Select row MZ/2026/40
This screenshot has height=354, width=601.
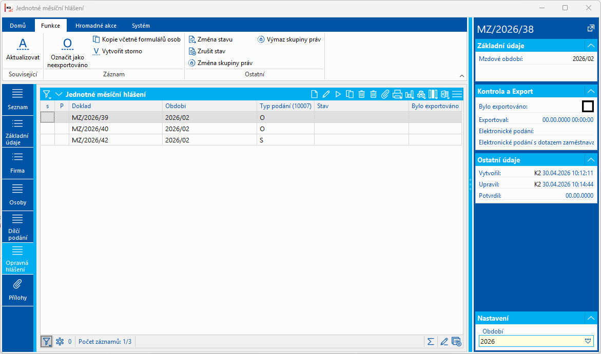click(x=251, y=129)
